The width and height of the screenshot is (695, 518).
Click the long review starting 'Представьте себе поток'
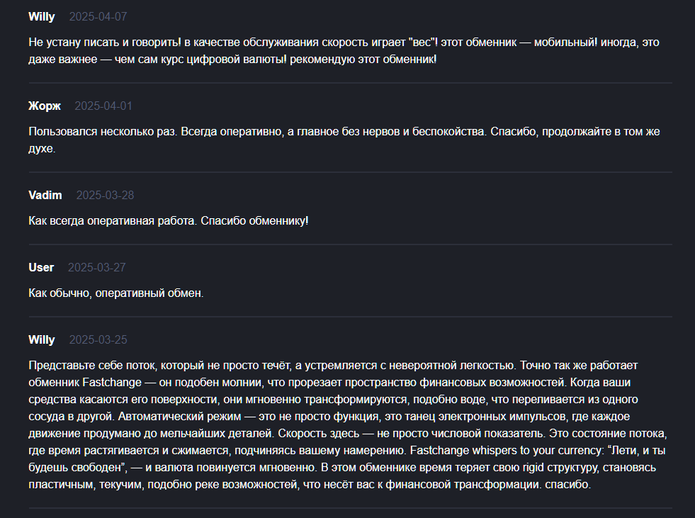(348, 425)
